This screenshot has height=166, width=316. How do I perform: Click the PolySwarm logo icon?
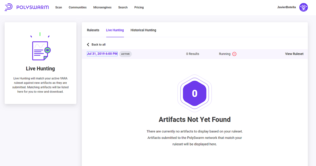pos(8,7)
